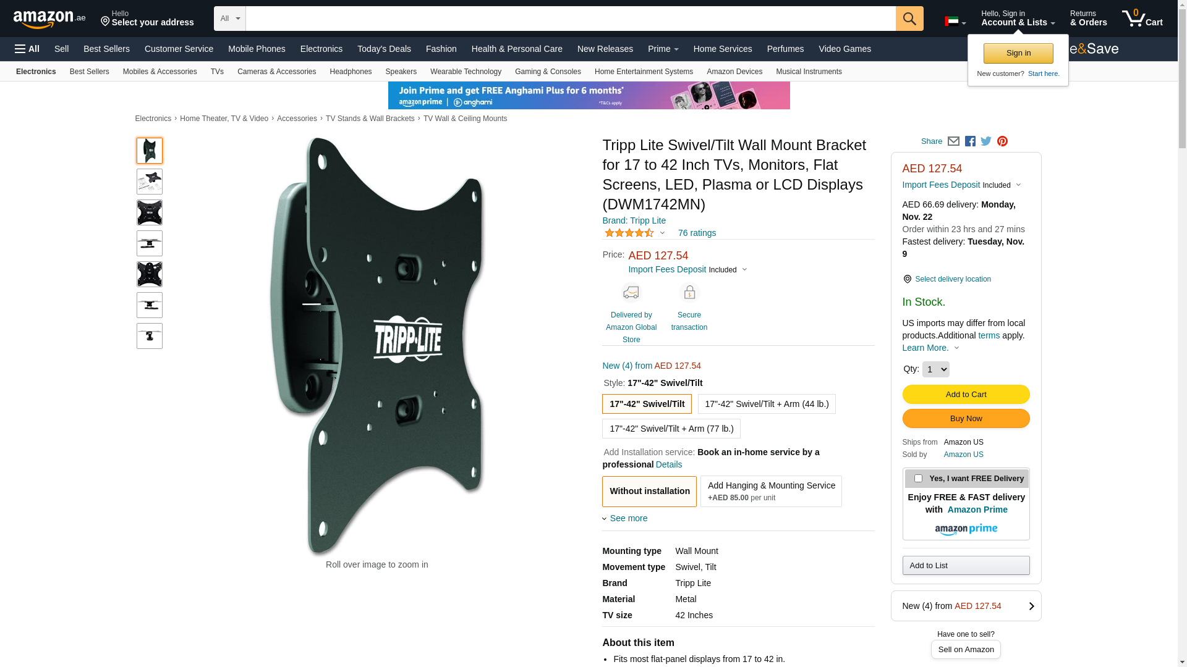Share product on Twitter
This screenshot has width=1187, height=667.
coord(986,141)
